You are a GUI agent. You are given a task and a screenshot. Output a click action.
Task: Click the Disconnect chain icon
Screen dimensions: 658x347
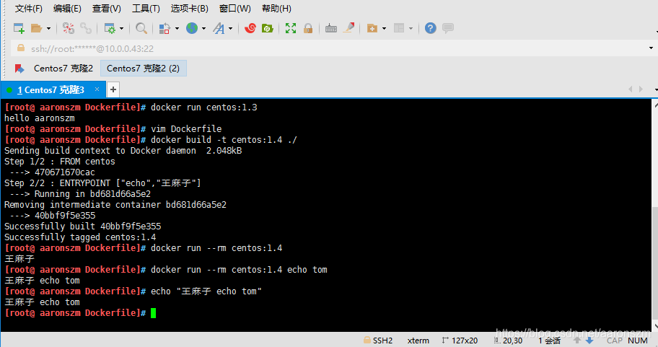point(86,28)
